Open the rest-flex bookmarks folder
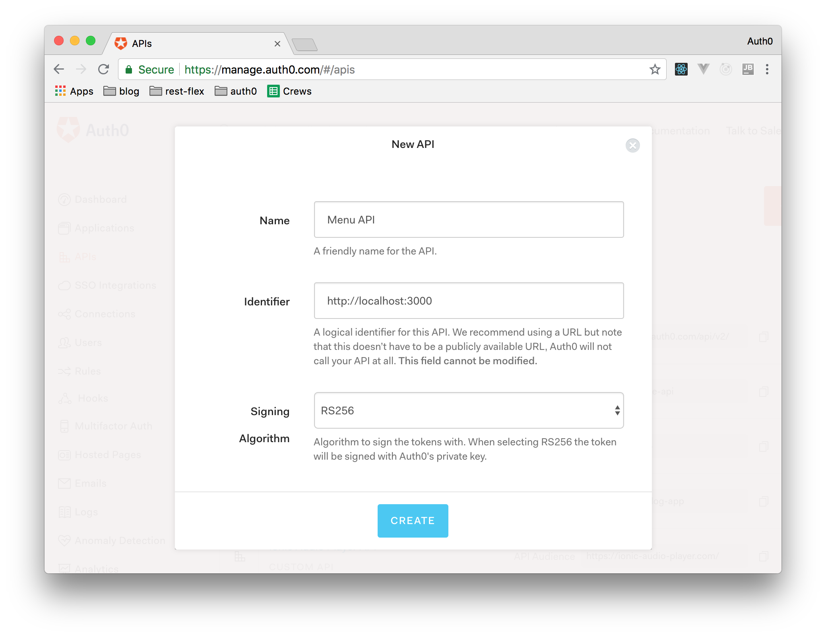The width and height of the screenshot is (826, 637). (177, 91)
